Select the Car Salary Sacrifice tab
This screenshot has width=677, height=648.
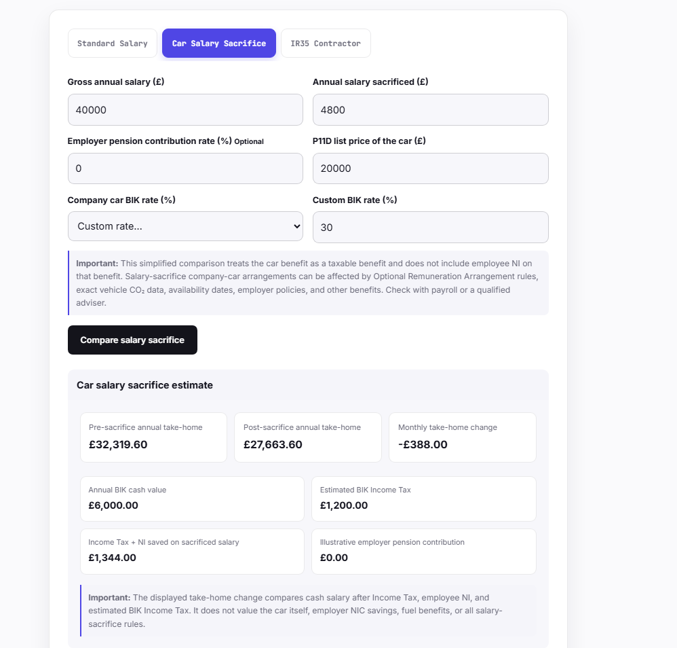219,43
